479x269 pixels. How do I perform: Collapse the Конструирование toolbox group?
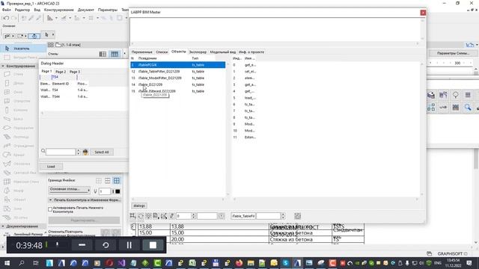(x=3, y=66)
